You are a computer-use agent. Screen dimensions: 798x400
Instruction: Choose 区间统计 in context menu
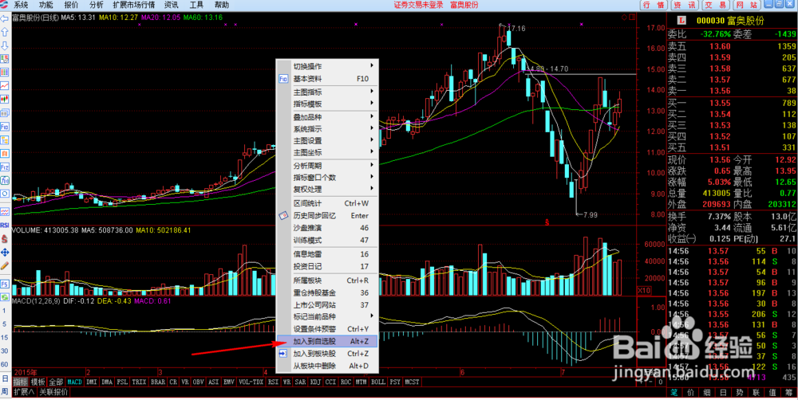click(x=328, y=203)
